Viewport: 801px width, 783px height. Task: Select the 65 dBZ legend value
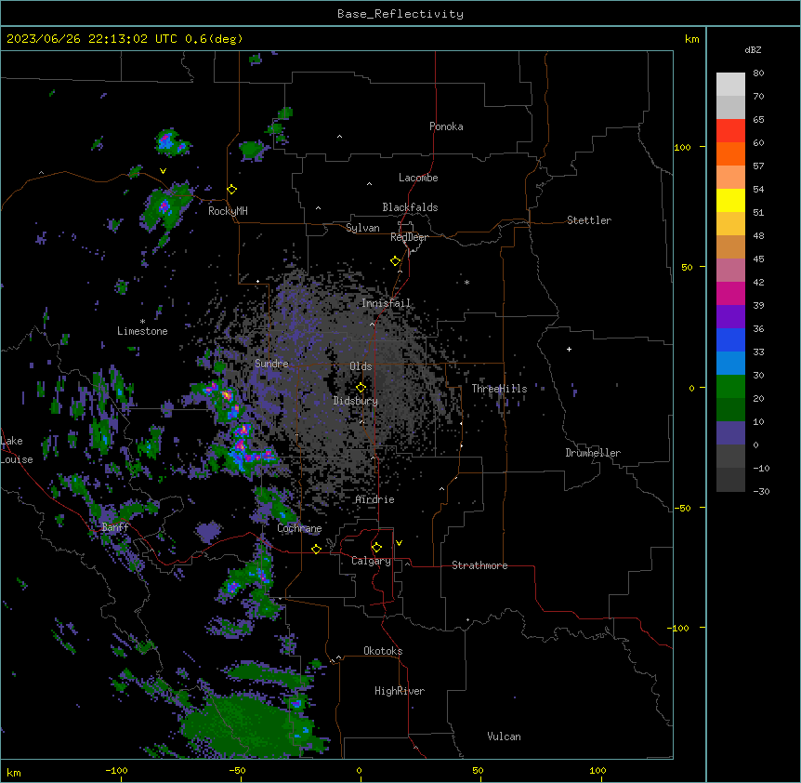(x=758, y=120)
